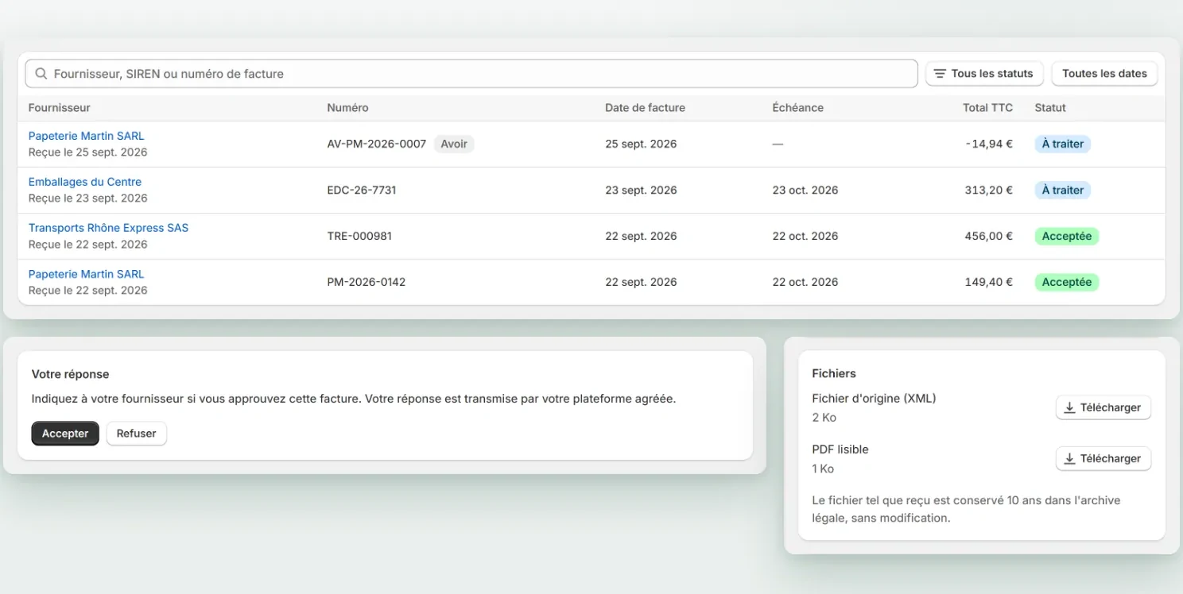Click the "Total TTC" column header
Image resolution: width=1183 pixels, height=594 pixels.
click(987, 108)
